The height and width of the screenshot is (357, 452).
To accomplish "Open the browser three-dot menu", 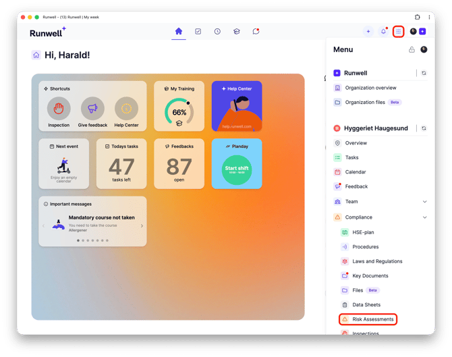I will coord(429,17).
